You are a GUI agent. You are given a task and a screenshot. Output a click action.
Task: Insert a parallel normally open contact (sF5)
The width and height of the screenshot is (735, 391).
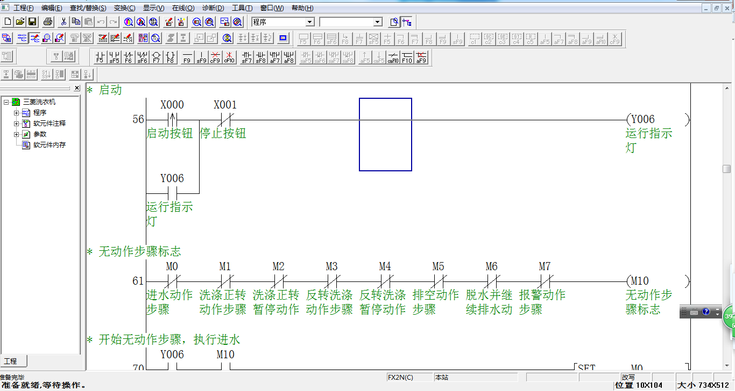114,57
